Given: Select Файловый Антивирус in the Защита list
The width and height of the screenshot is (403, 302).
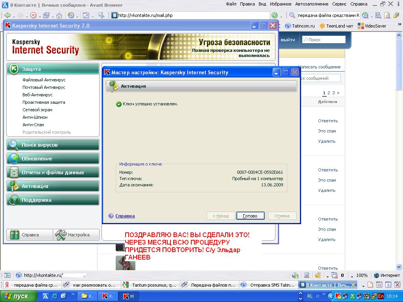Looking at the screenshot, I should [x=44, y=80].
